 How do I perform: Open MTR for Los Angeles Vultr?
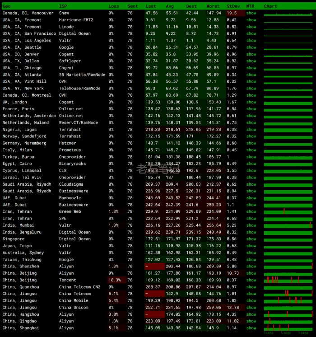251,40
